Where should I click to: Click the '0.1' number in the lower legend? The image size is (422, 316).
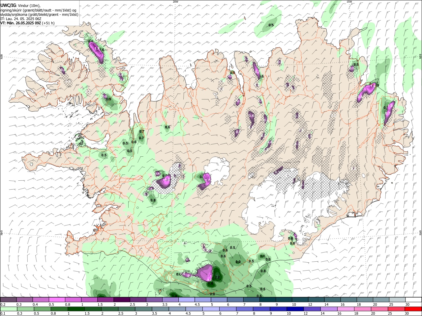click(3, 314)
